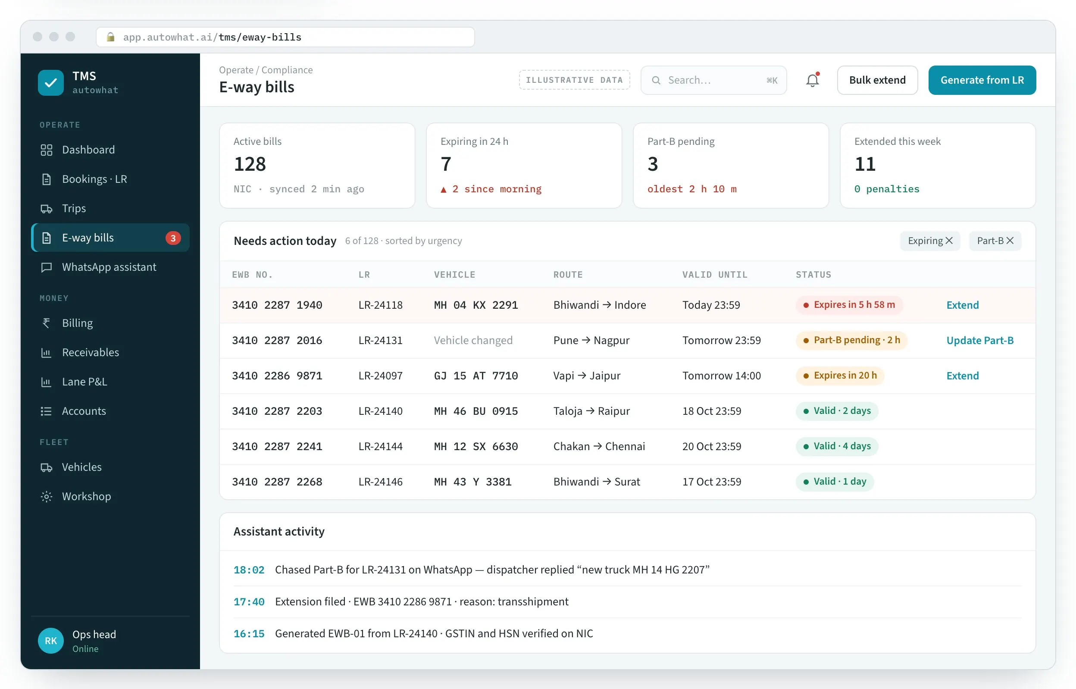Click the Expiring in 24 h card
Screen dimensions: 1076x689
point(524,166)
